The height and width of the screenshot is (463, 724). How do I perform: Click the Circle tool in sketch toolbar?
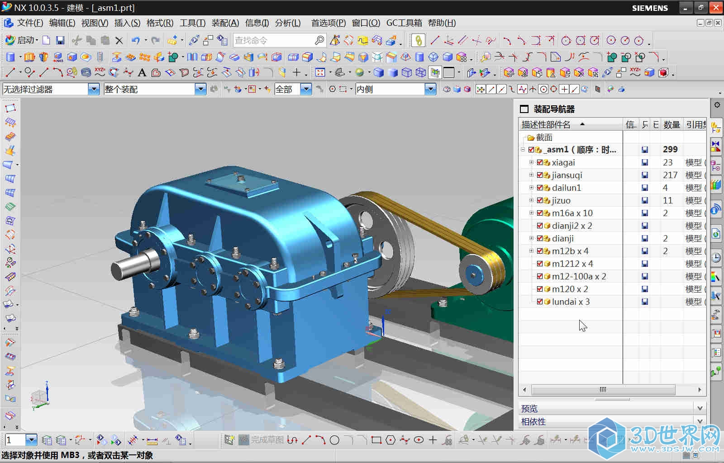[x=334, y=440]
